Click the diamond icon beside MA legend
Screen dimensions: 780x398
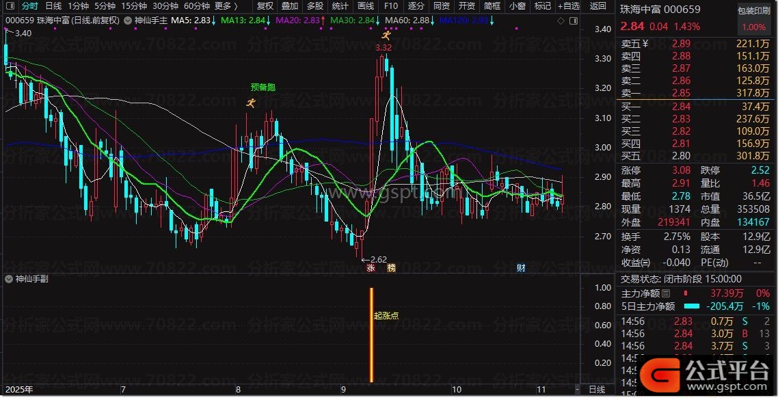pos(561,21)
